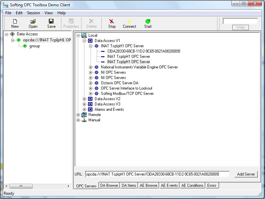Select the {3DA28330-68CB-11D2-9C65-0021A0020009} entry
This screenshot has height=199, width=265.
tap(144, 51)
